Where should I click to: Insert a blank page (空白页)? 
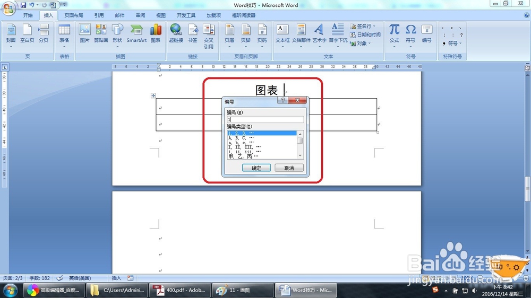[27, 34]
